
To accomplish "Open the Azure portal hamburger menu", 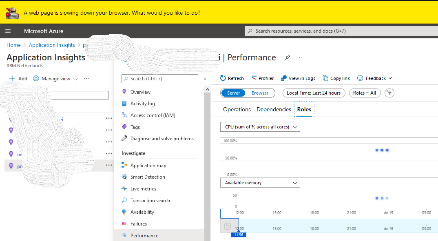I will click(x=8, y=31).
